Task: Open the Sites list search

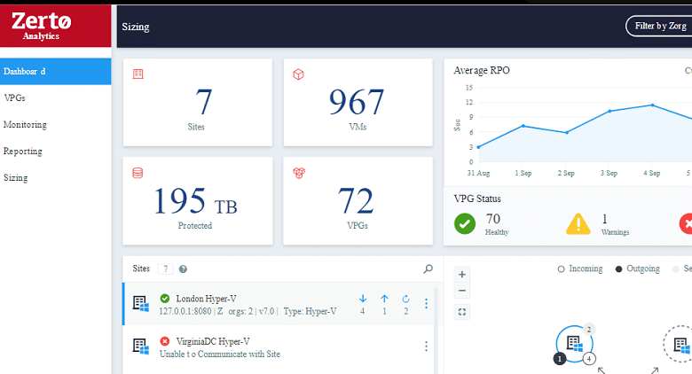Action: click(x=428, y=269)
